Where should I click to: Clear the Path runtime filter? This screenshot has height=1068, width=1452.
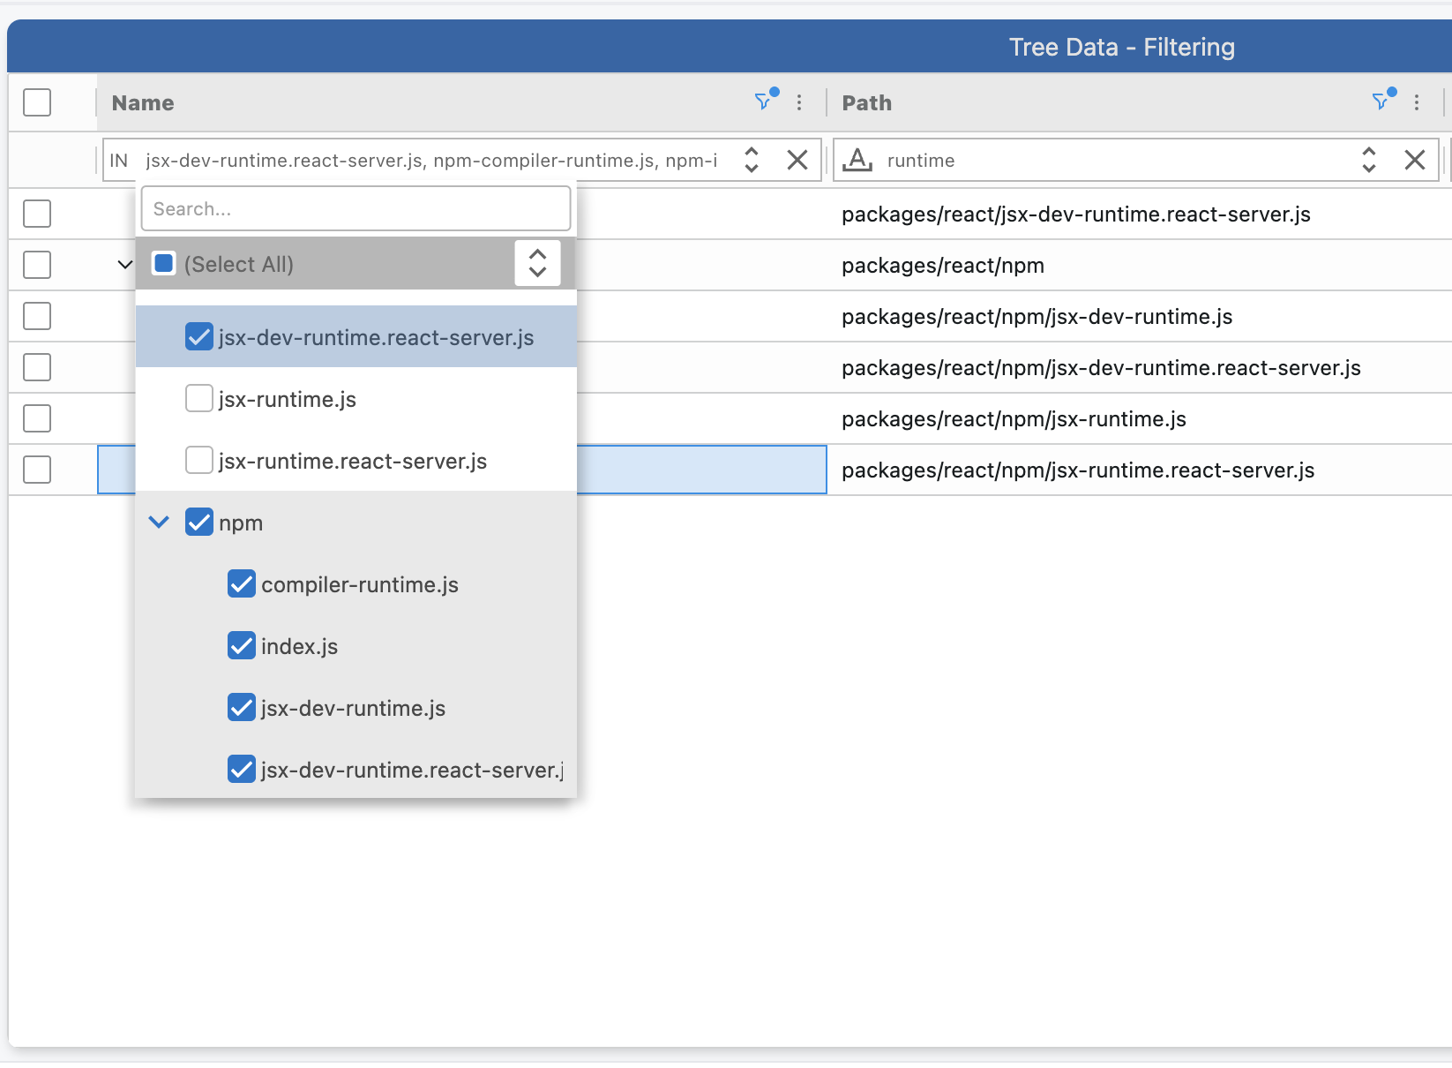pos(1415,160)
